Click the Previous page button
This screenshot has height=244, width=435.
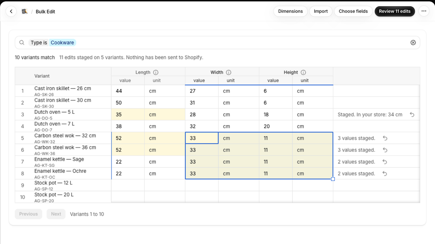coord(29,214)
